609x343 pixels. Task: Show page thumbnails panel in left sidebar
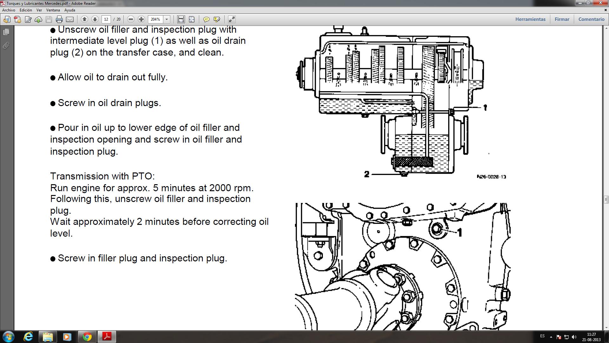click(x=6, y=32)
